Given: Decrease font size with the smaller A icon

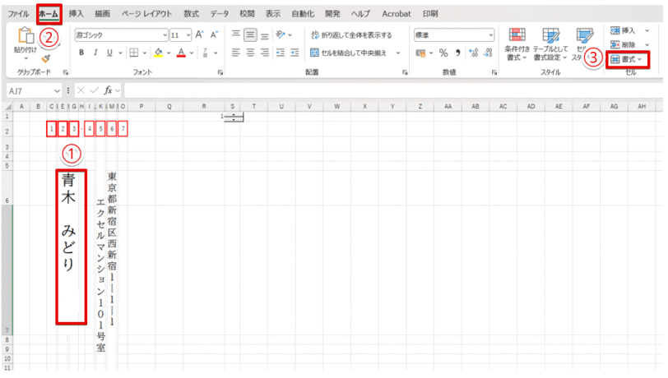Looking at the screenshot, I should pos(214,35).
